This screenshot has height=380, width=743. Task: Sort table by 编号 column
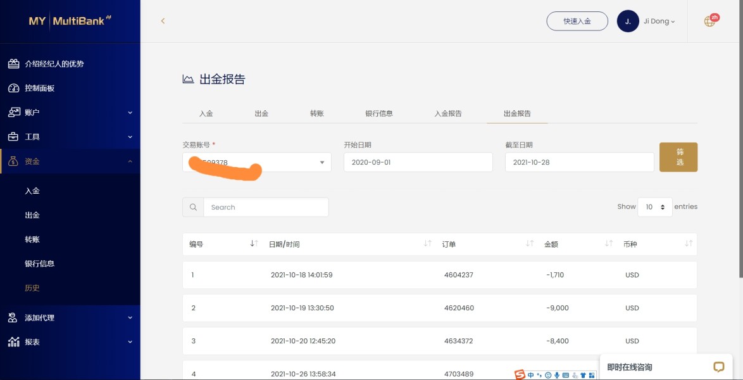point(254,244)
